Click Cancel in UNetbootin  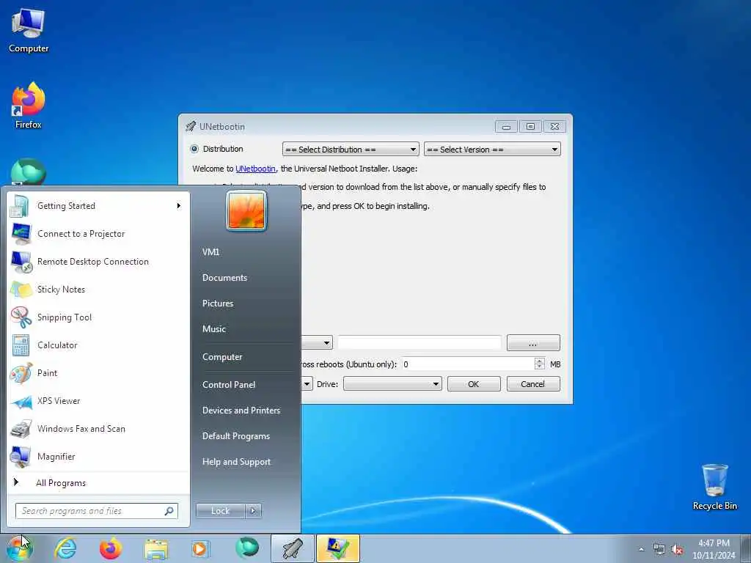coord(533,384)
